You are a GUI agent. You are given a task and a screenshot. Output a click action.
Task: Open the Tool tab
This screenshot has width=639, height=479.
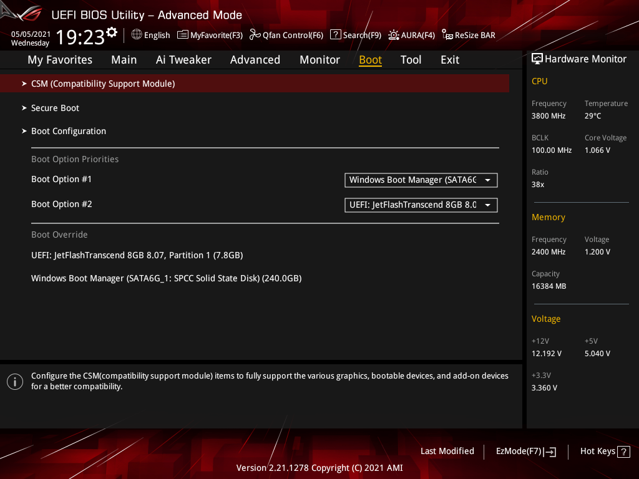click(x=411, y=60)
